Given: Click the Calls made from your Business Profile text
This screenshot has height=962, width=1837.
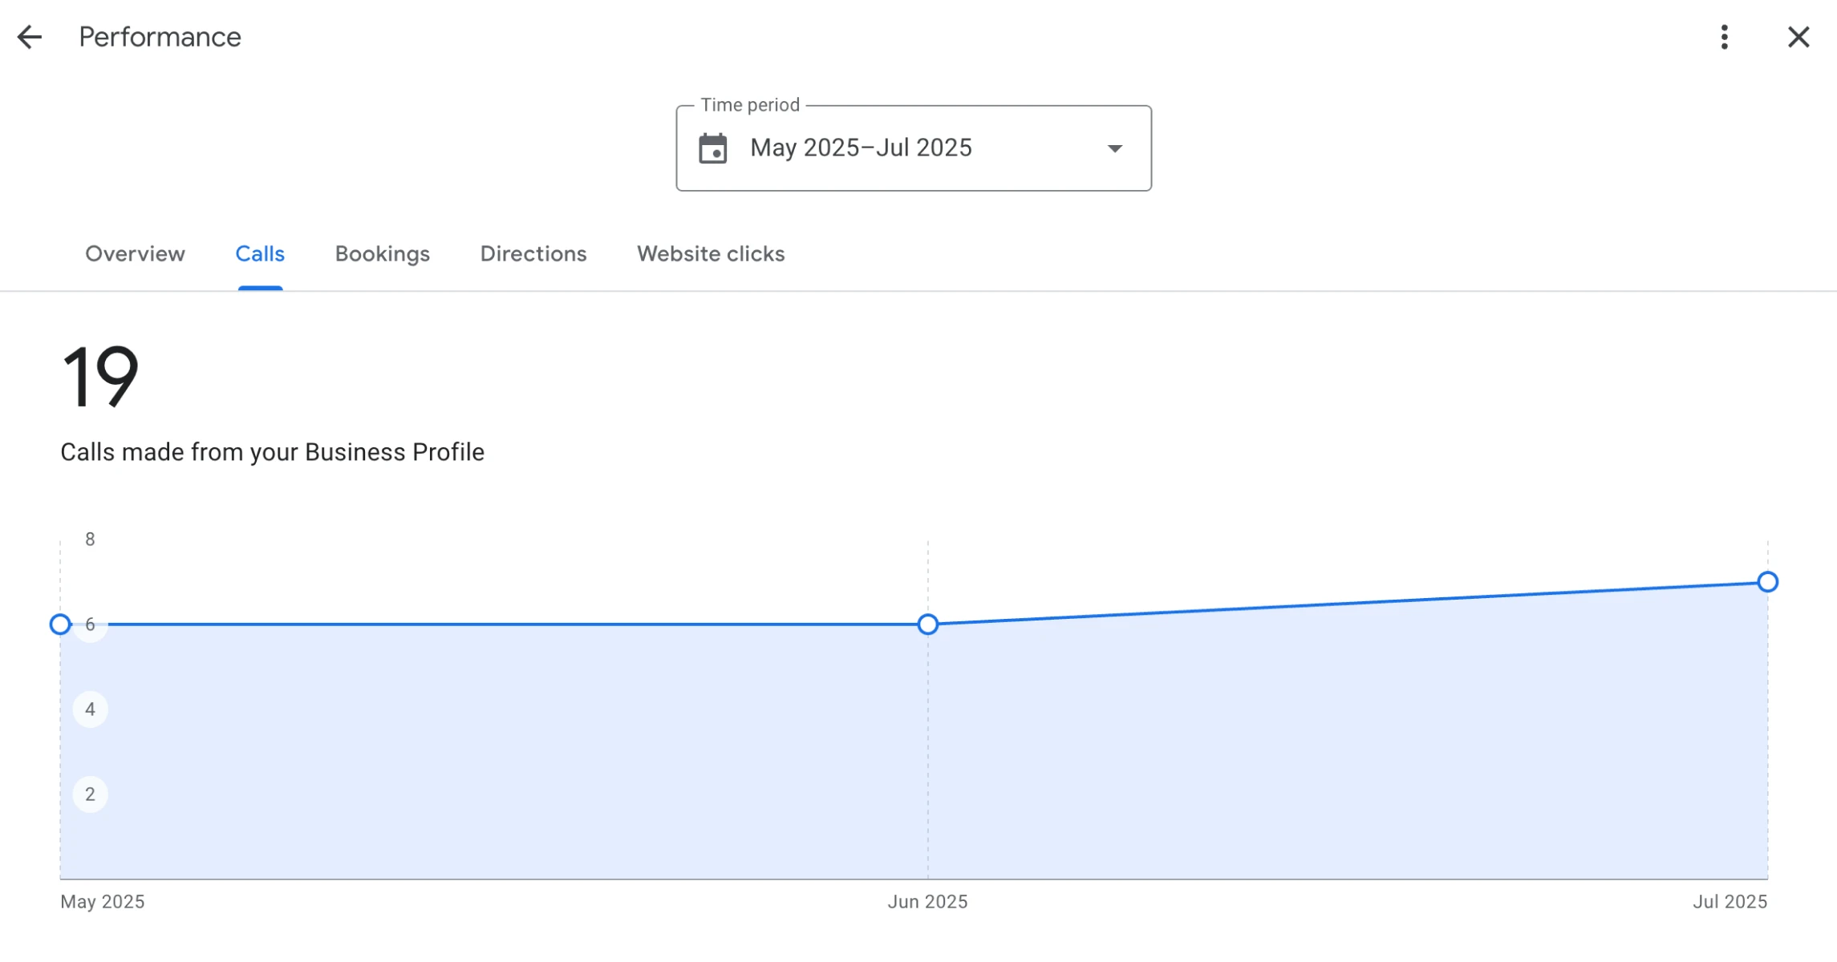Looking at the screenshot, I should pos(273,451).
